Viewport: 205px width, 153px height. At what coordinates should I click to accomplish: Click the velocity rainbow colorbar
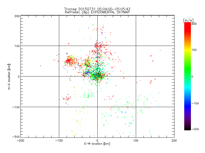pyautogui.click(x=188, y=76)
